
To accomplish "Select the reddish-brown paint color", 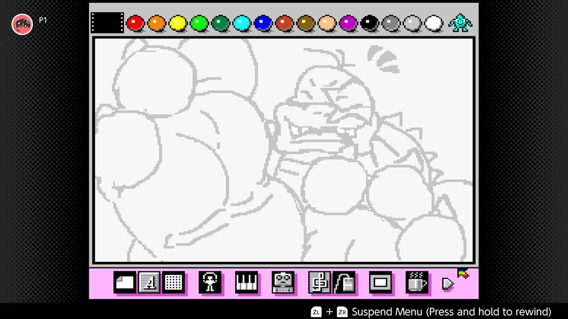I will coord(285,23).
